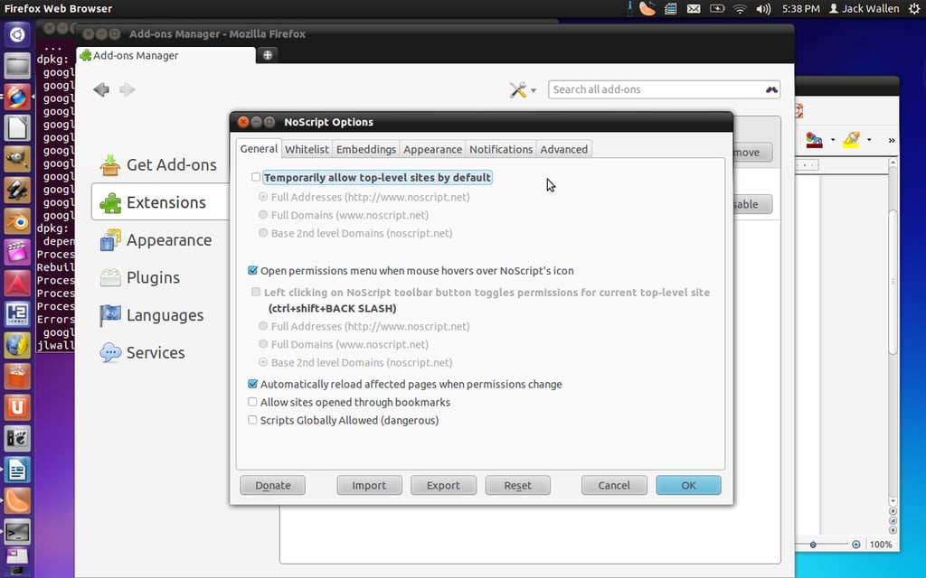Open the Ubuntu Dash home icon
Image resolution: width=926 pixels, height=578 pixels.
pos(17,35)
